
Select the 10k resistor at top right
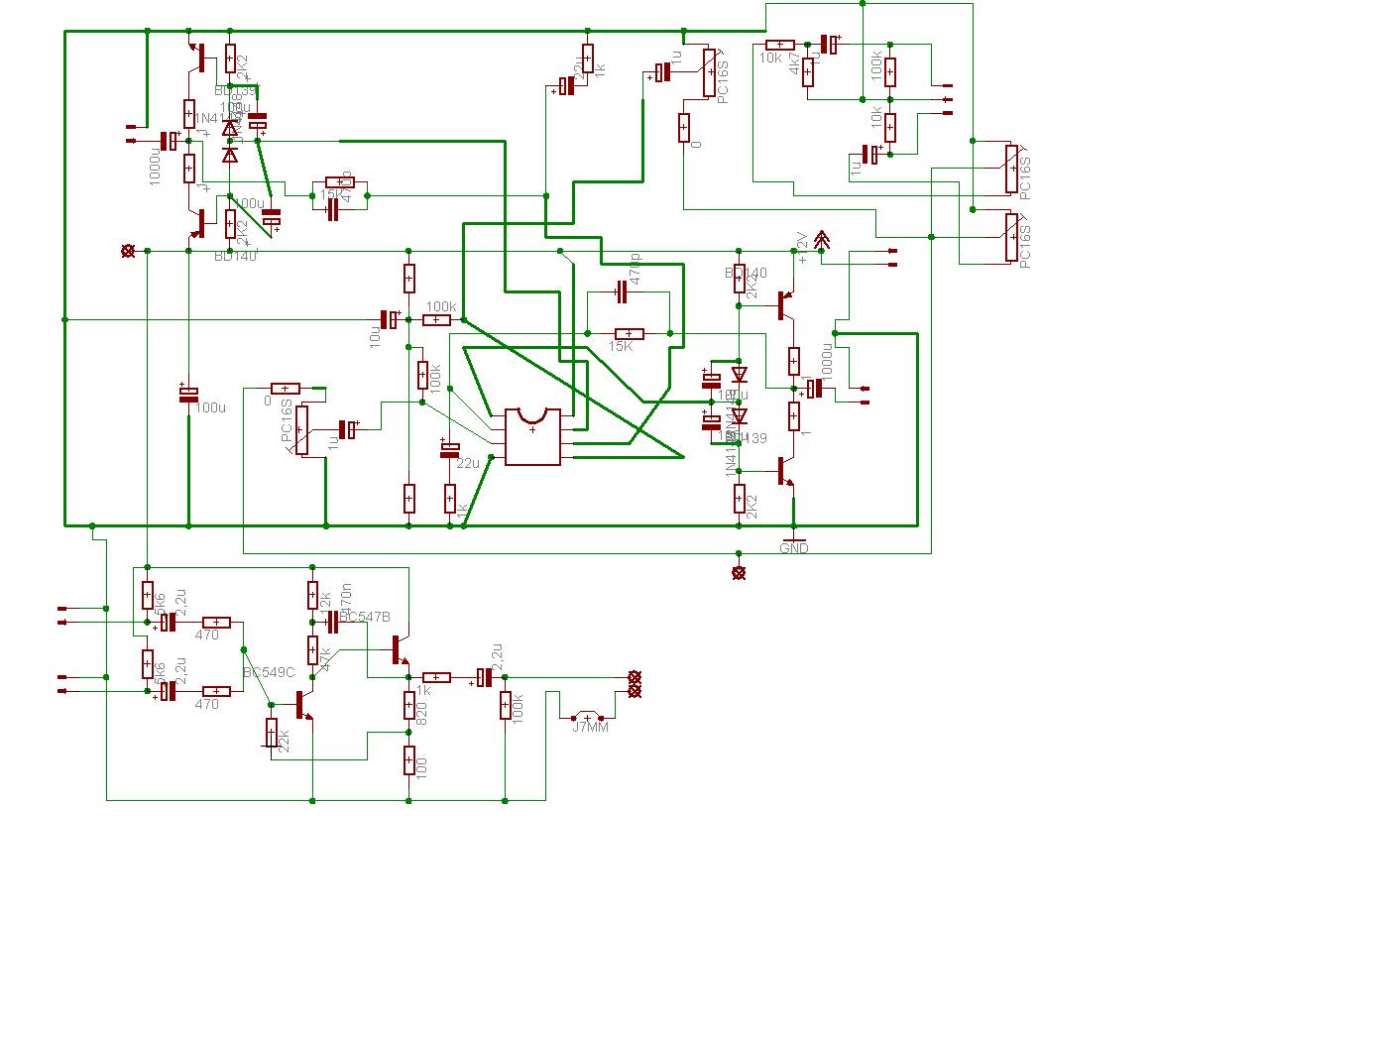coord(779,45)
